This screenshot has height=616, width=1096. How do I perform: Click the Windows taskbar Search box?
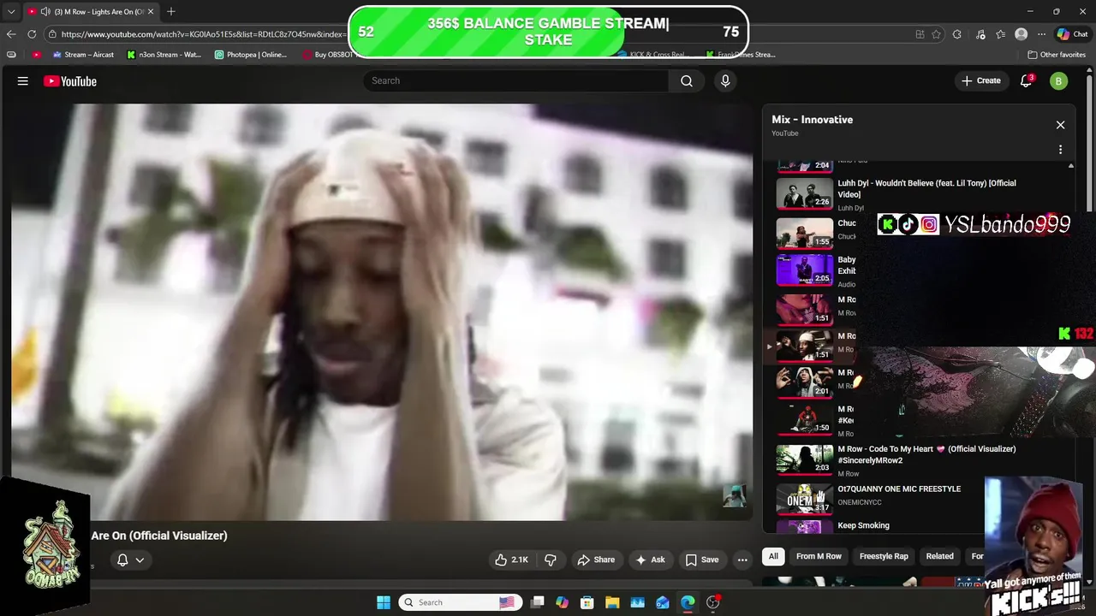[x=459, y=602]
